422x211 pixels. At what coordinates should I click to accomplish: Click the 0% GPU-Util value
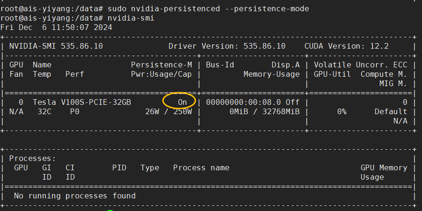tap(341, 112)
